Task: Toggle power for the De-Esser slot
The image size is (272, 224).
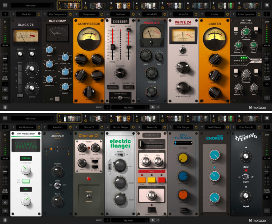Action: 133,14
